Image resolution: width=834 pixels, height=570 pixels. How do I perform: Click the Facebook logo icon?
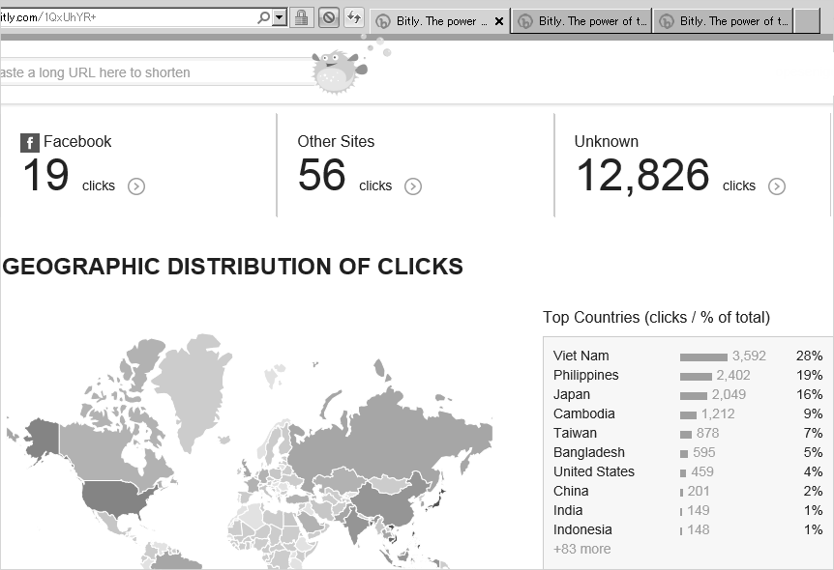pyautogui.click(x=30, y=142)
